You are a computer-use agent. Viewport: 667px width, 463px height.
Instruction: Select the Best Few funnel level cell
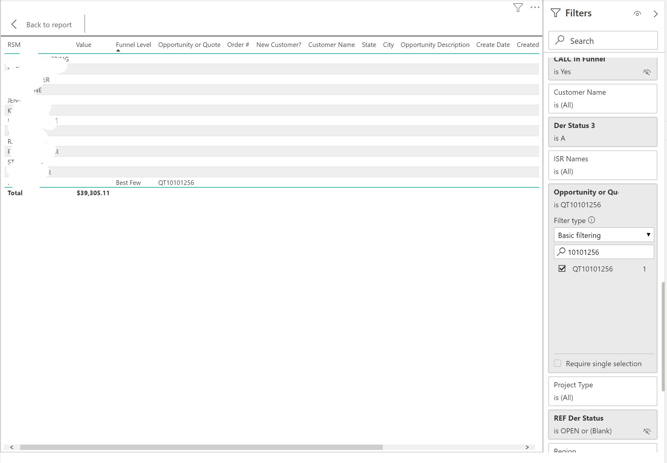[128, 183]
